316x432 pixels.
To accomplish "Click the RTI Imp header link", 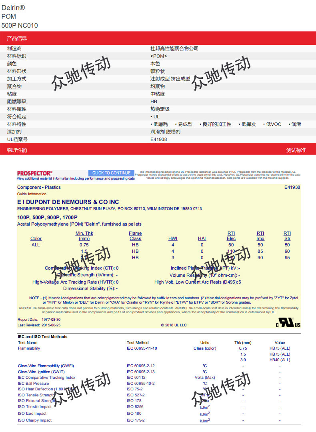I will click(x=260, y=236).
